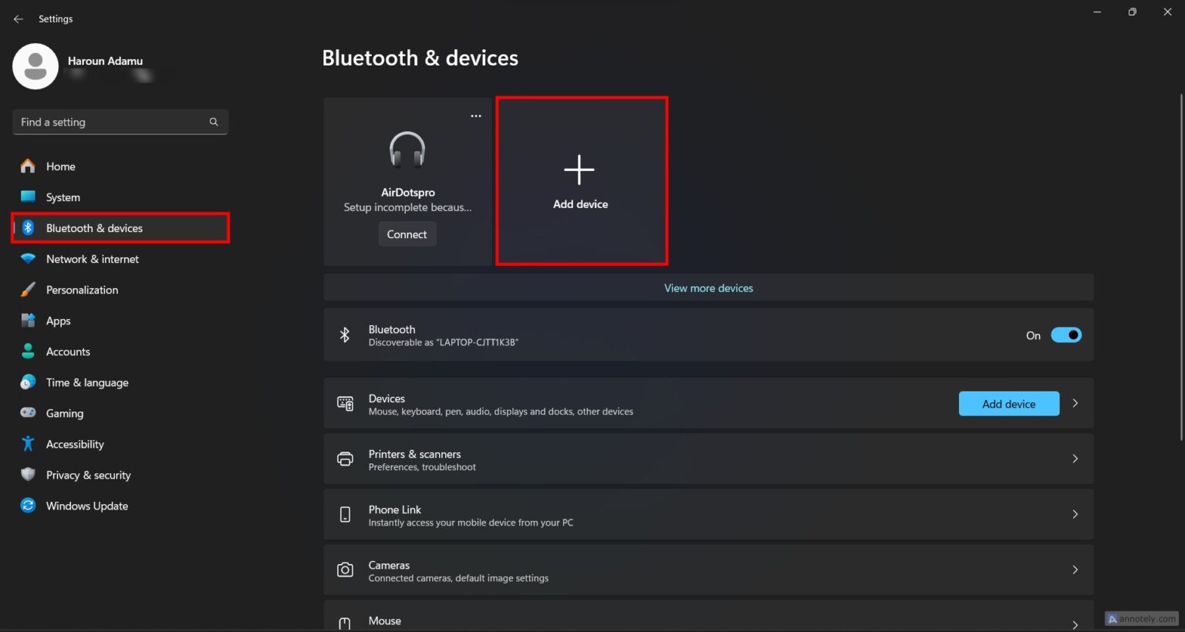1185x632 pixels.
Task: Click the plus icon to add device
Action: pyautogui.click(x=579, y=170)
